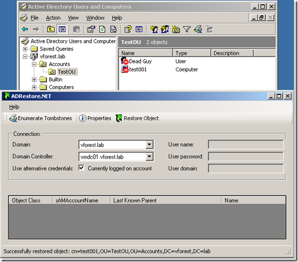This screenshot has width=298, height=262.
Task: Sort by Description column header
Action: (232, 53)
